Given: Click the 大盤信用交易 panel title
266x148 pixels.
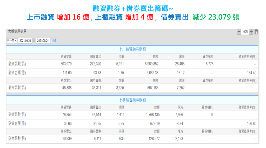Looking at the screenshot, I should (17, 32).
